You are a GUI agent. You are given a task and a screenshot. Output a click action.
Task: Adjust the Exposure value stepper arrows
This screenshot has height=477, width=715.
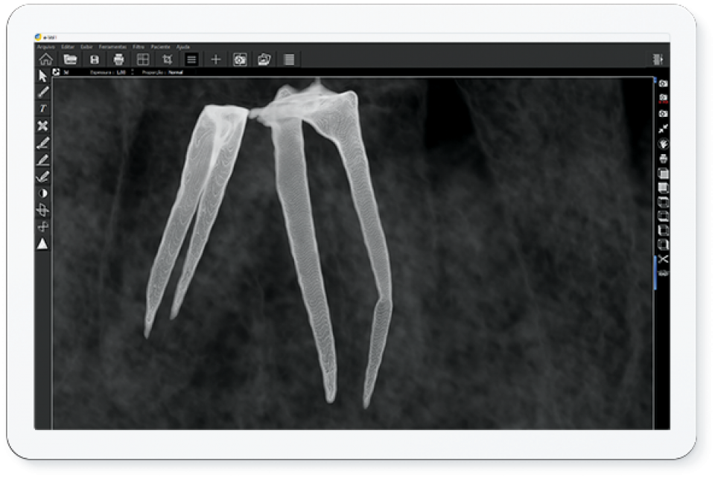[132, 73]
